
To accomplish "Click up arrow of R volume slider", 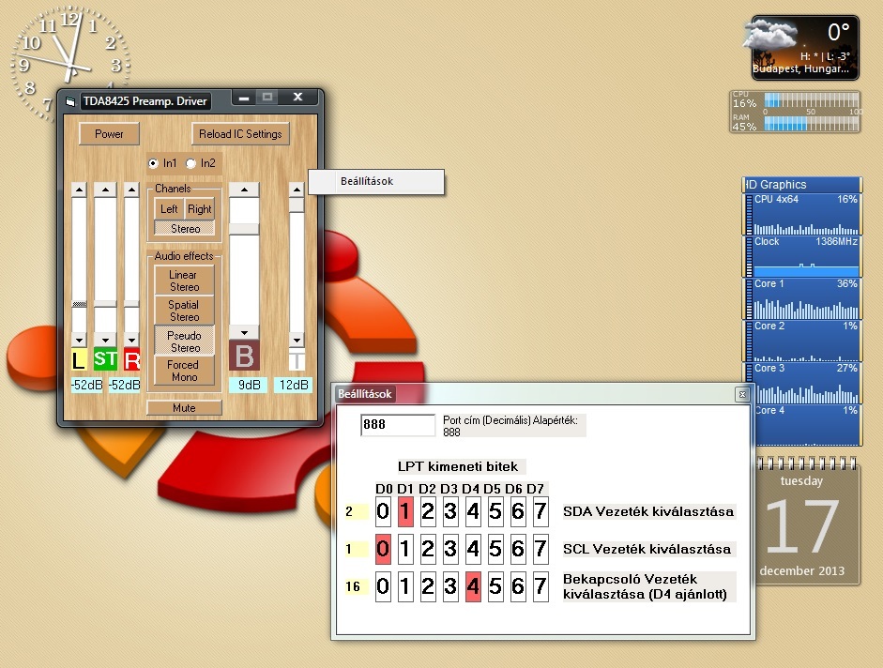I will click(x=131, y=190).
